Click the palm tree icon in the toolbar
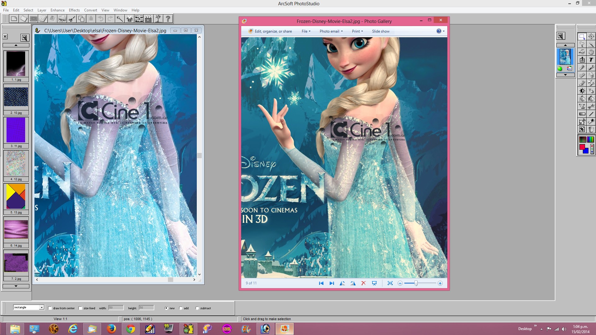This screenshot has width=596, height=335. pos(158,19)
